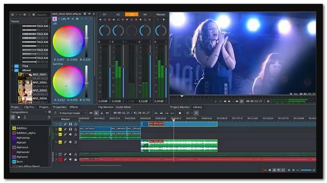Select the arrow selection tool in timeline toolbar

(x=97, y=113)
